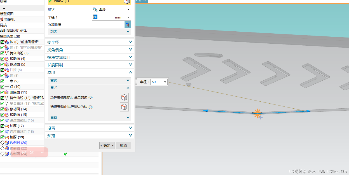This screenshot has height=175, width=349.
Task: Toggle the 移动面 (14) checkbox
Action: (x=2, y=109)
